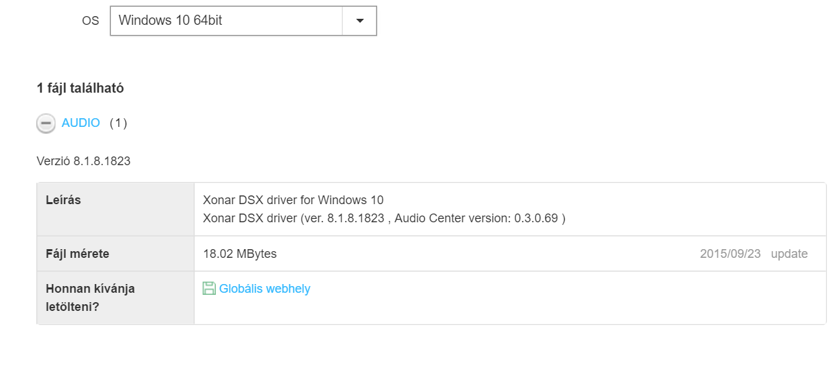The height and width of the screenshot is (370, 837).
Task: Select the "Honnan kívánja letölteni?" header cell
Action: click(116, 298)
